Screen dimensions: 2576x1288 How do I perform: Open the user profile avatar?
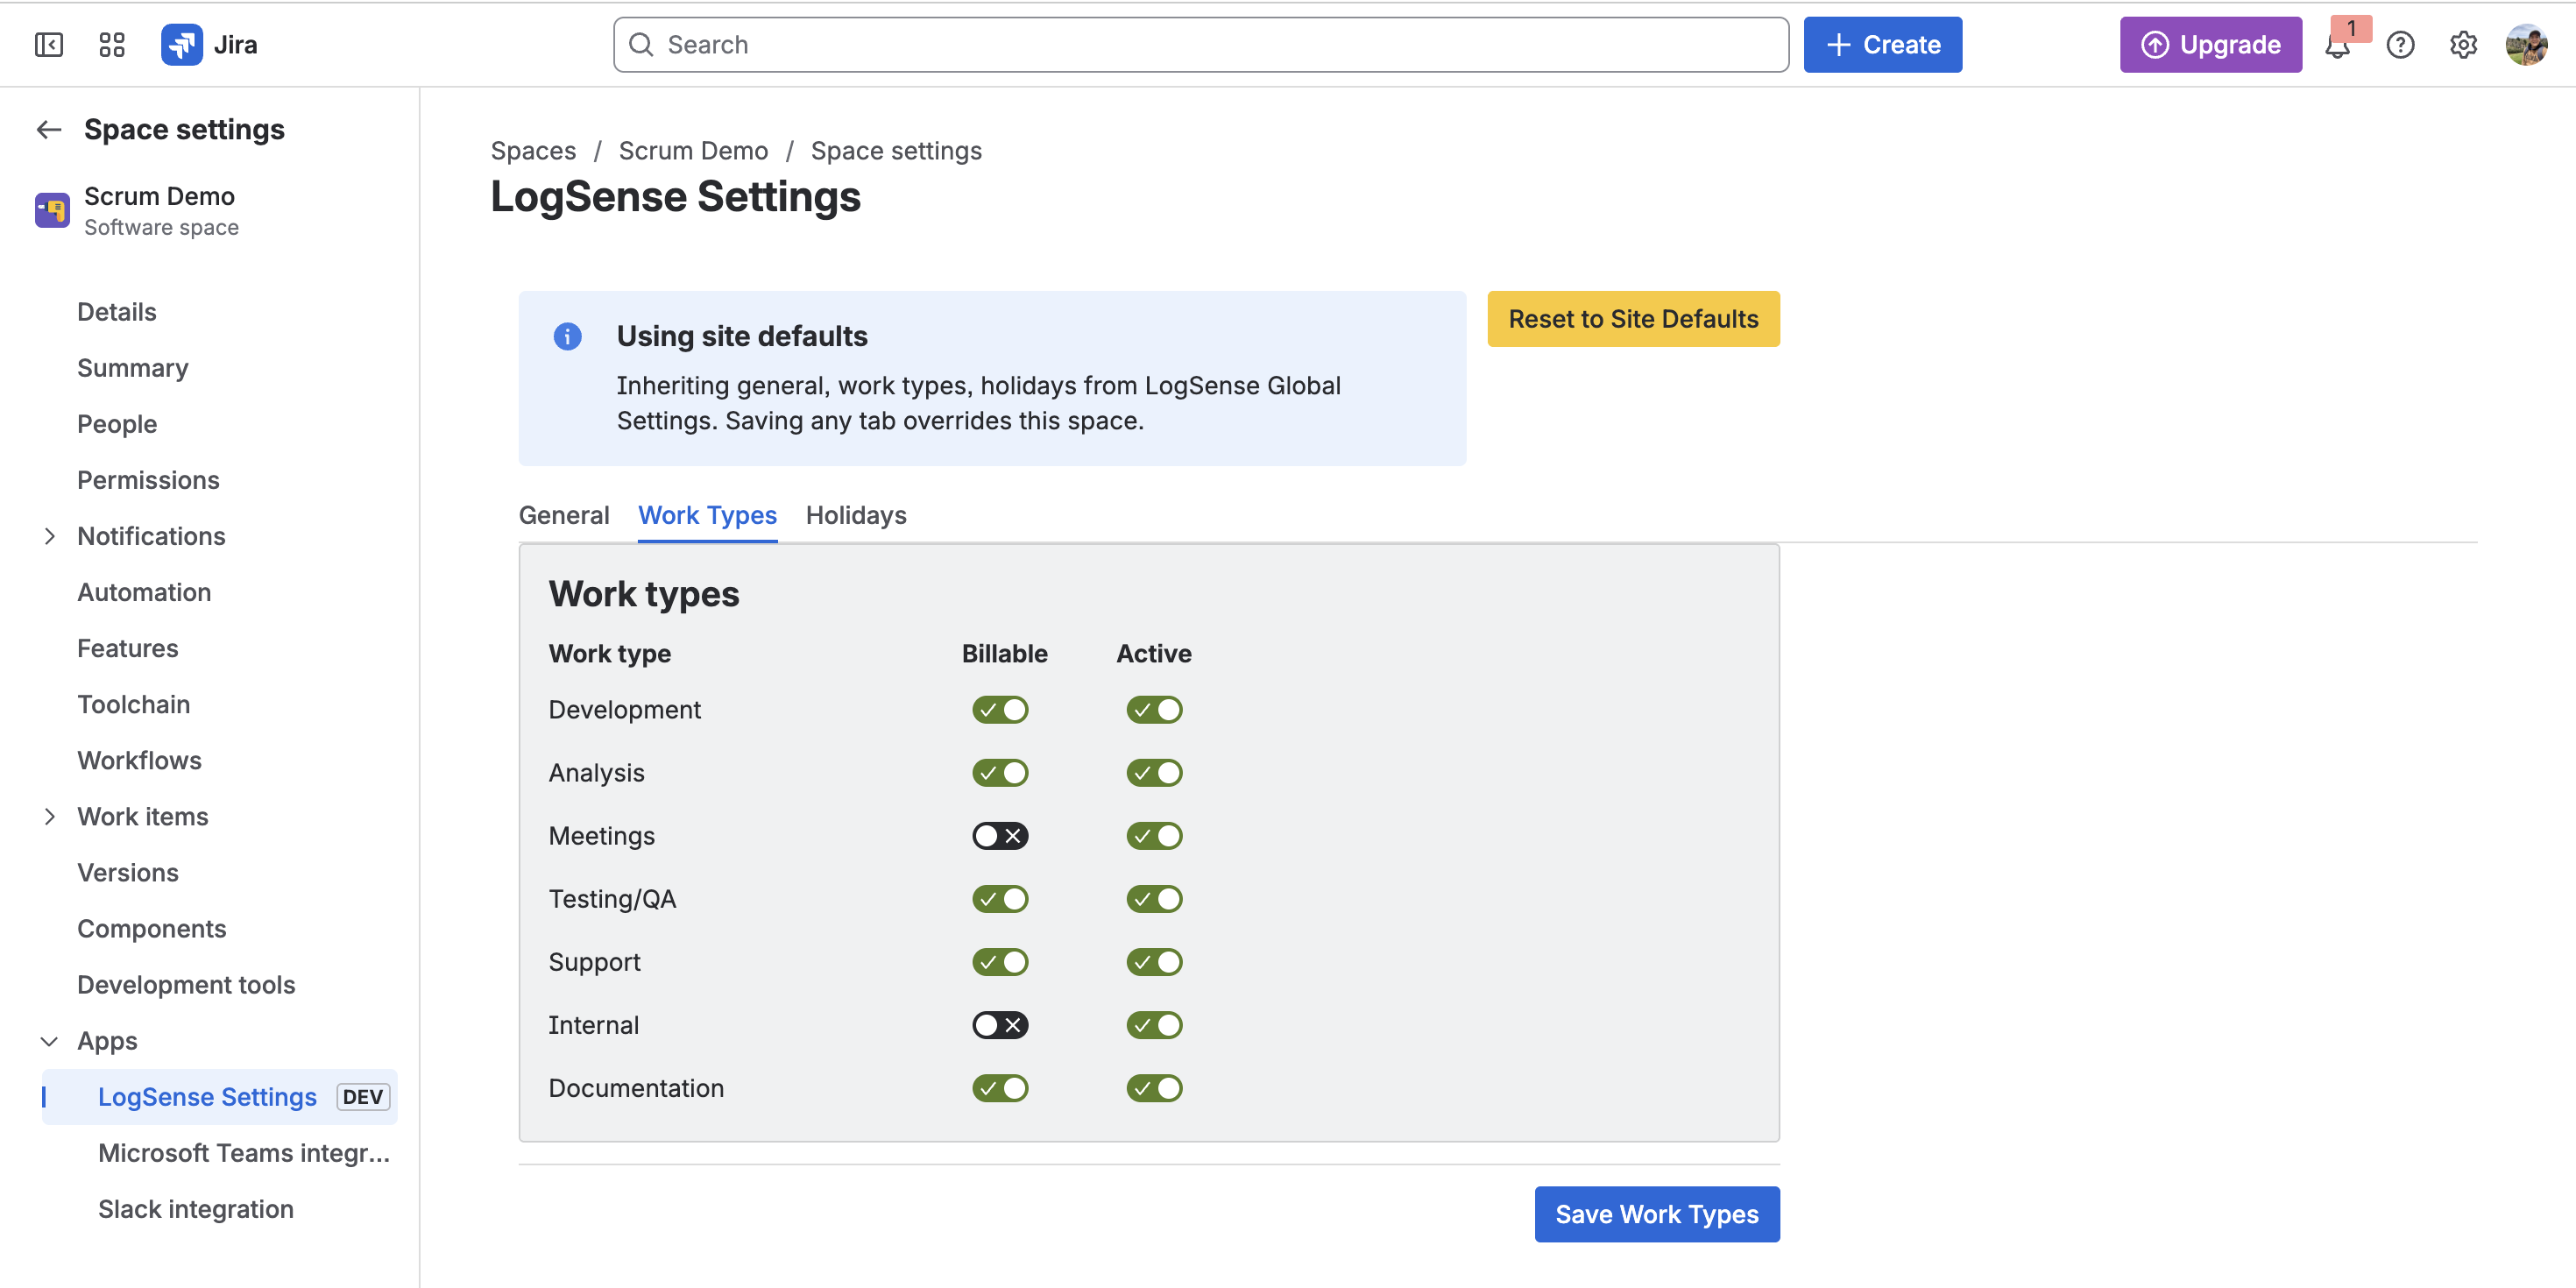(2526, 45)
